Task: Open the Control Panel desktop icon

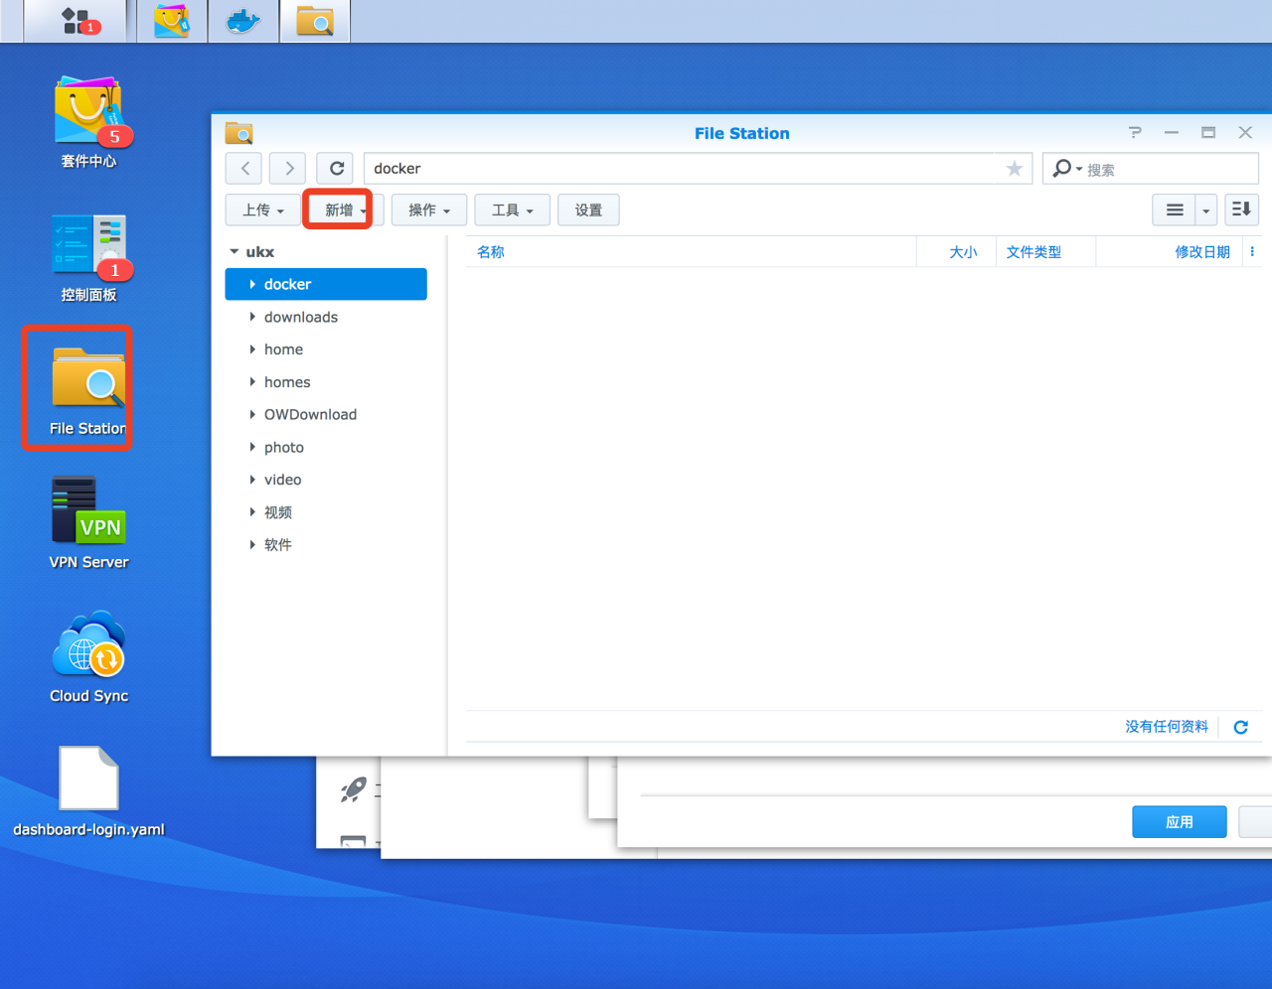Action: click(x=88, y=253)
